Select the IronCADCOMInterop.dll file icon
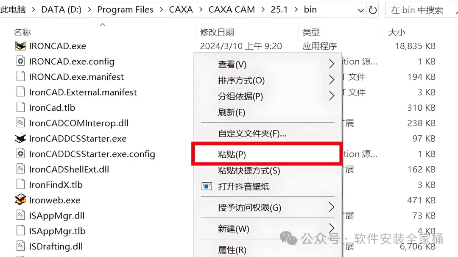This screenshot has height=257, width=458. [x=20, y=123]
